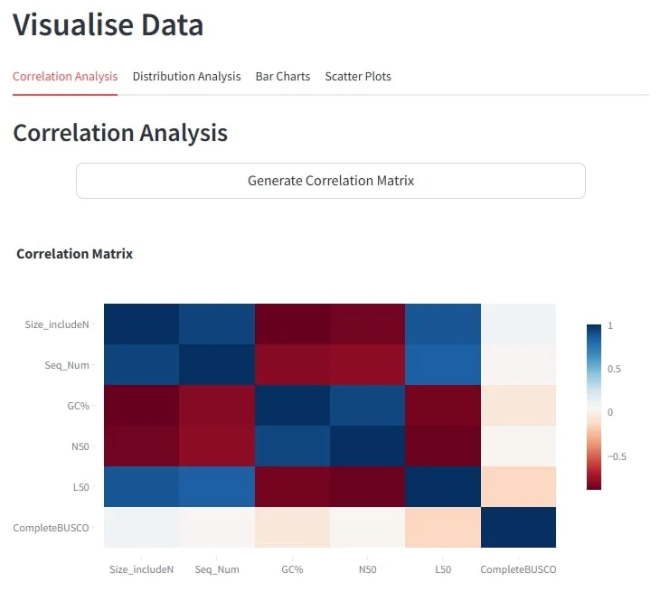Click the Correlation Matrix chart title
The width and height of the screenshot is (660, 601).
tap(75, 254)
